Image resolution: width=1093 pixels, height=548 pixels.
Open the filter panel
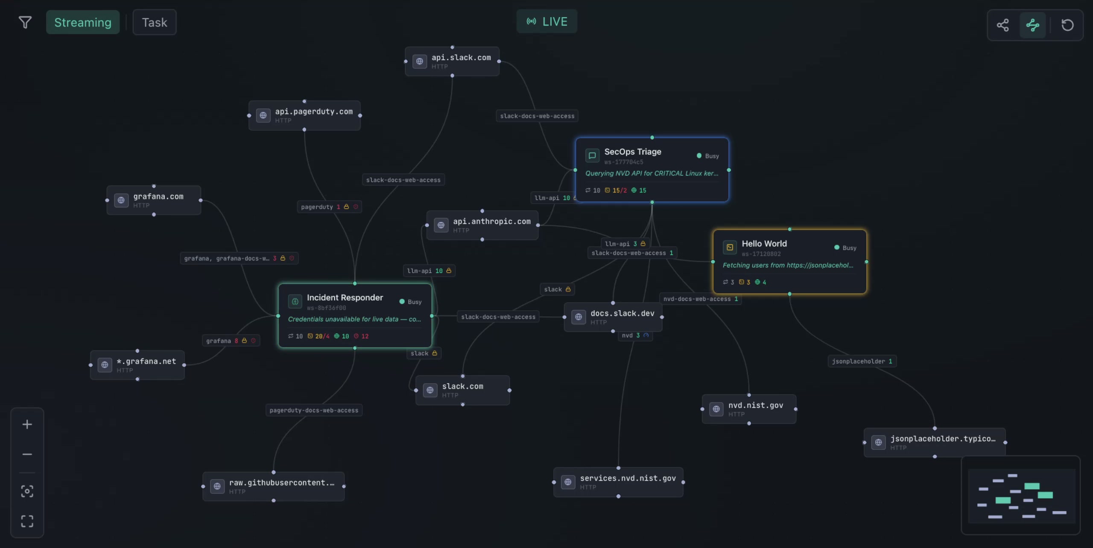[x=25, y=22]
